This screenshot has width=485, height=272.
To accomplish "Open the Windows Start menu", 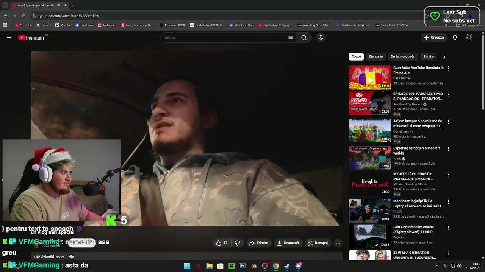I will pyautogui.click(x=187, y=266).
